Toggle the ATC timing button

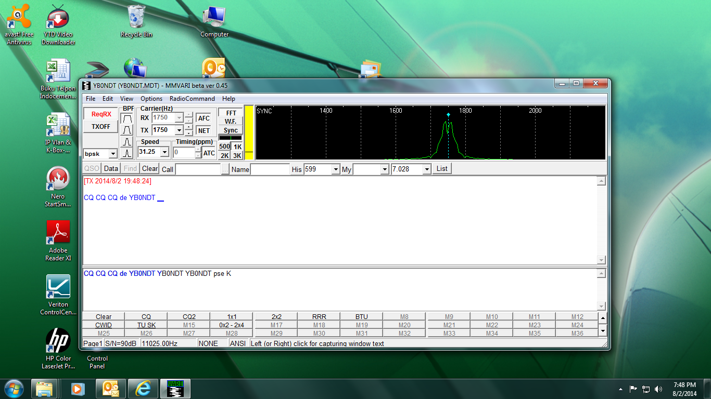coord(209,153)
